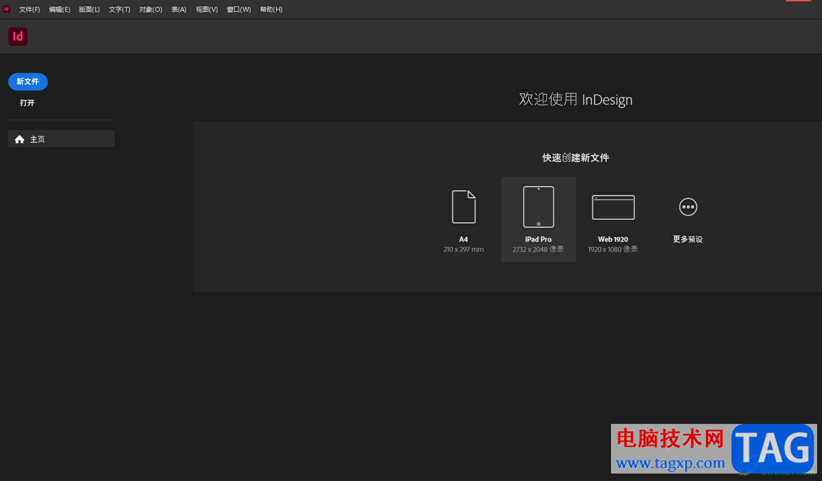822x481 pixels.
Task: Click the 打开 button
Action: [x=27, y=103]
